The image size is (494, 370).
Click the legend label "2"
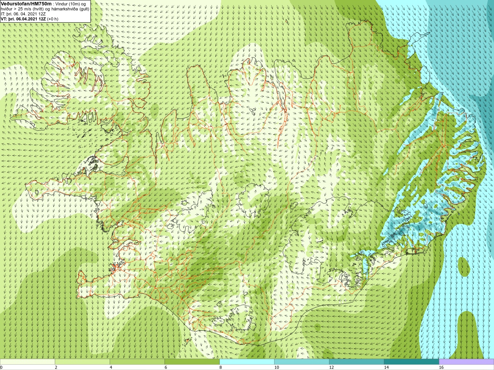pyautogui.click(x=56, y=367)
